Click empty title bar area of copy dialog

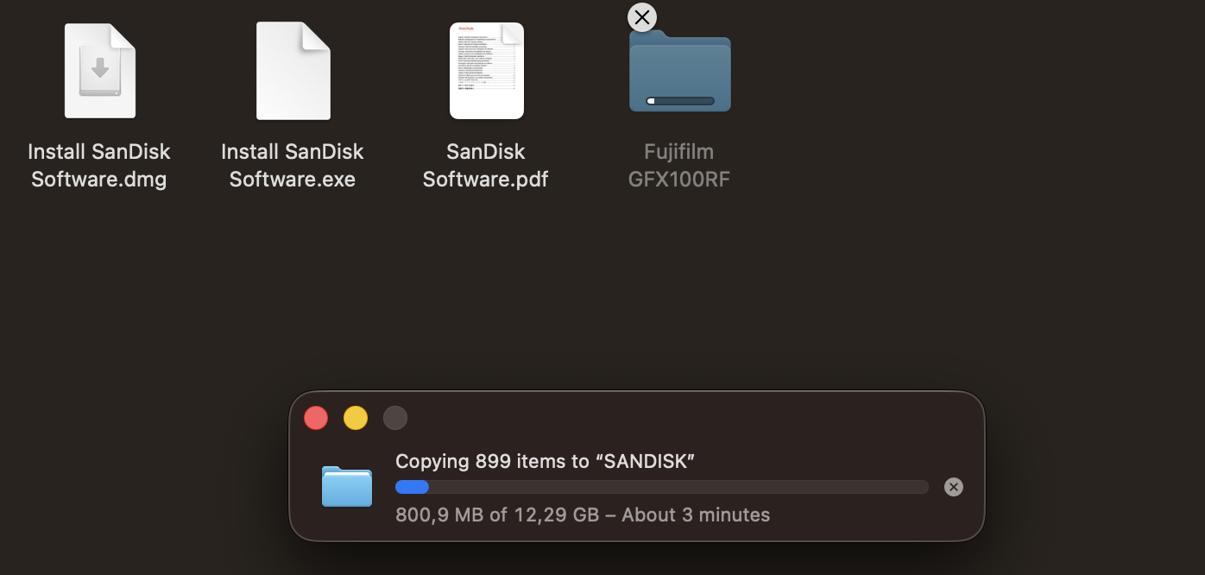click(691, 418)
